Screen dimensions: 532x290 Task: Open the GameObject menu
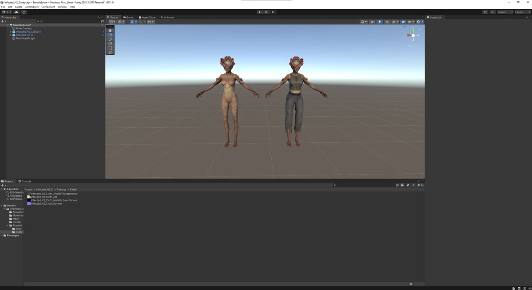[31, 7]
